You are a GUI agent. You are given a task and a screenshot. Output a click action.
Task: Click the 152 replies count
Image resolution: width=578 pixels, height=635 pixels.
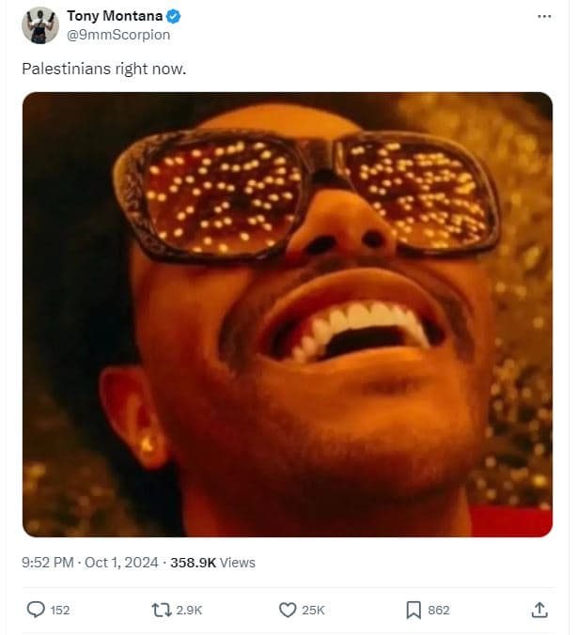(60, 611)
